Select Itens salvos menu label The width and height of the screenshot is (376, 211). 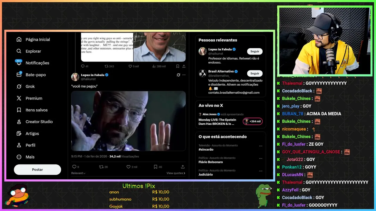click(x=36, y=110)
